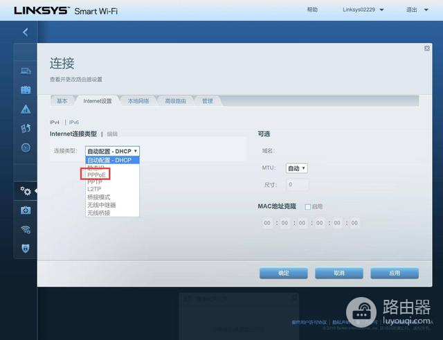443x340 pixels.
Task: Open the security shield icon
Action: coord(26,249)
